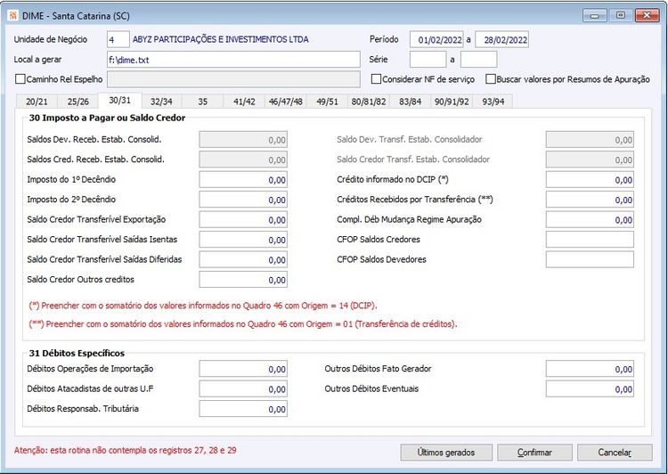Open the 32/34 tab
Image resolution: width=668 pixels, height=474 pixels.
161,102
